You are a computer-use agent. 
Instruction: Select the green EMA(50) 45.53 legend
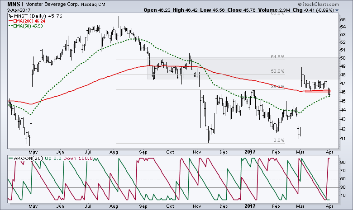click(x=26, y=26)
